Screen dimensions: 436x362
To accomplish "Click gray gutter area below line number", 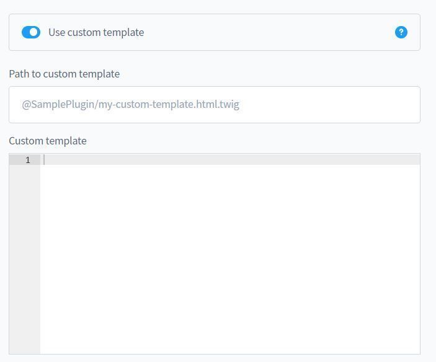I will [x=25, y=258].
